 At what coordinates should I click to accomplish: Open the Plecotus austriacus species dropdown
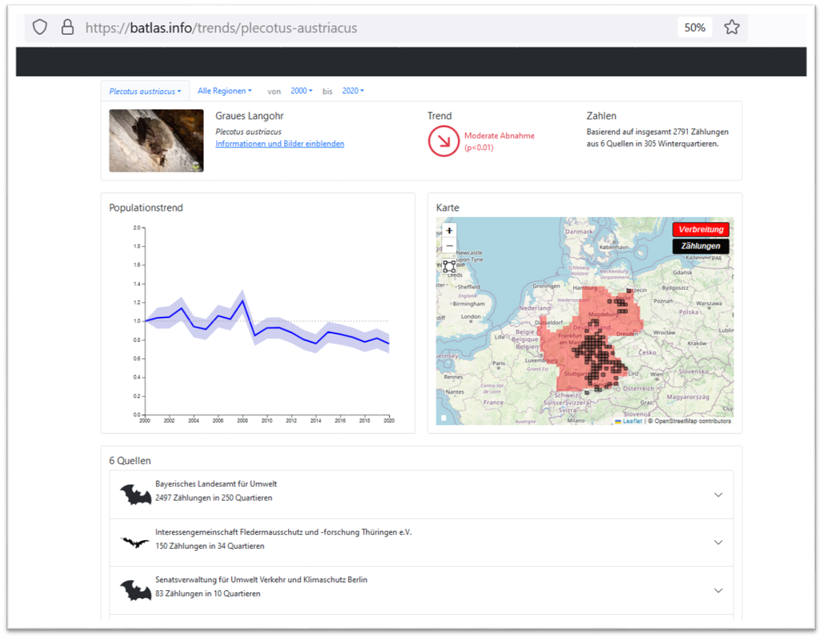pyautogui.click(x=145, y=92)
